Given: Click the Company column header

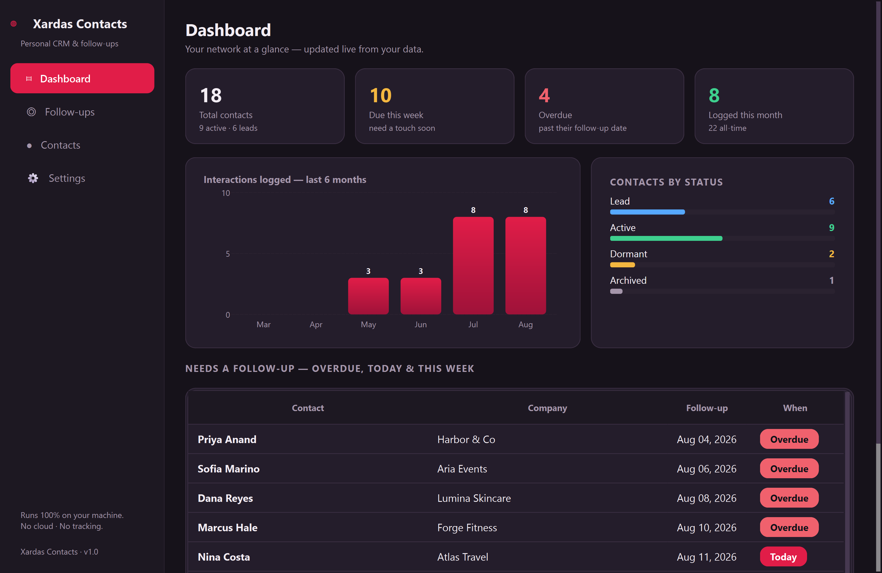Looking at the screenshot, I should pyautogui.click(x=547, y=408).
